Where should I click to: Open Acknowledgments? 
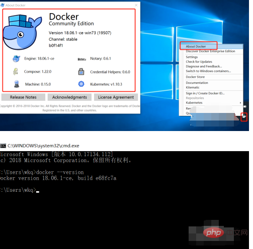69,97
